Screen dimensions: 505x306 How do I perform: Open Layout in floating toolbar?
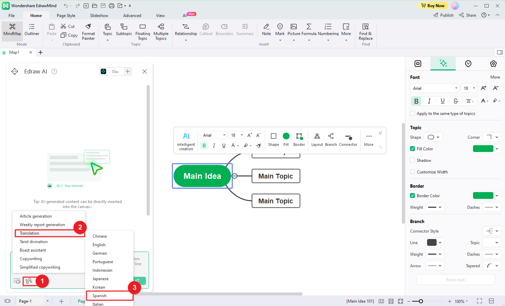pos(317,140)
